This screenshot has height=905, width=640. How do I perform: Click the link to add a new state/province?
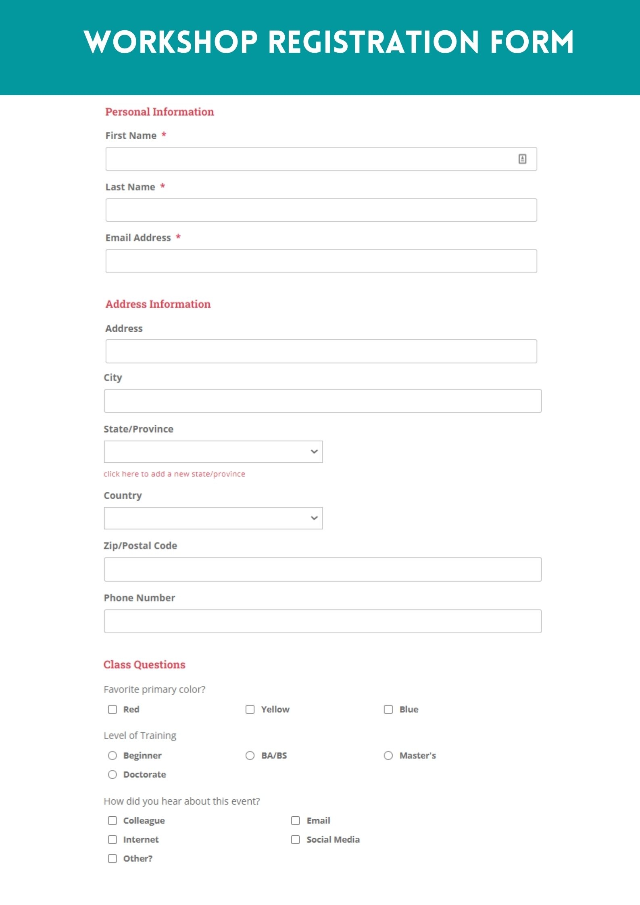click(x=174, y=474)
